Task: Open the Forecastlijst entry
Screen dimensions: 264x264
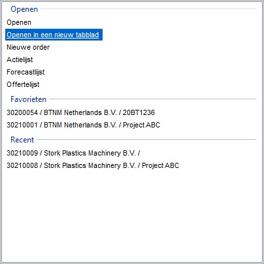Action: click(25, 72)
